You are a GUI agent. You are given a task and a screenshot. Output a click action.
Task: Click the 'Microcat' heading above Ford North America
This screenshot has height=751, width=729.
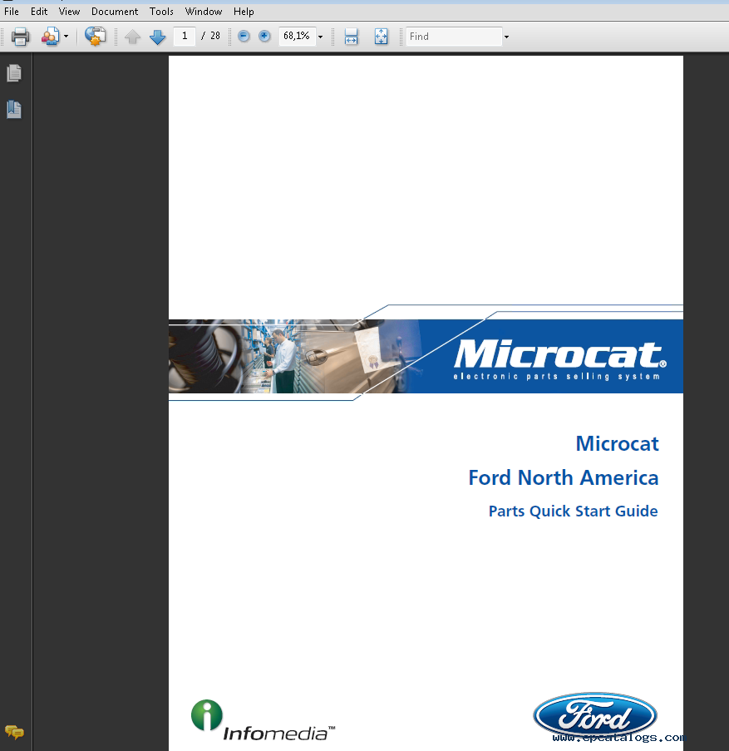tap(617, 443)
